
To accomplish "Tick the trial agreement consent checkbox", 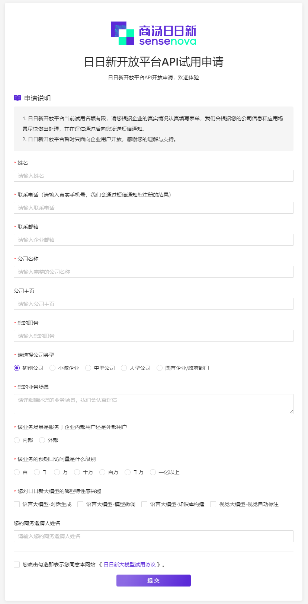I will (17, 565).
